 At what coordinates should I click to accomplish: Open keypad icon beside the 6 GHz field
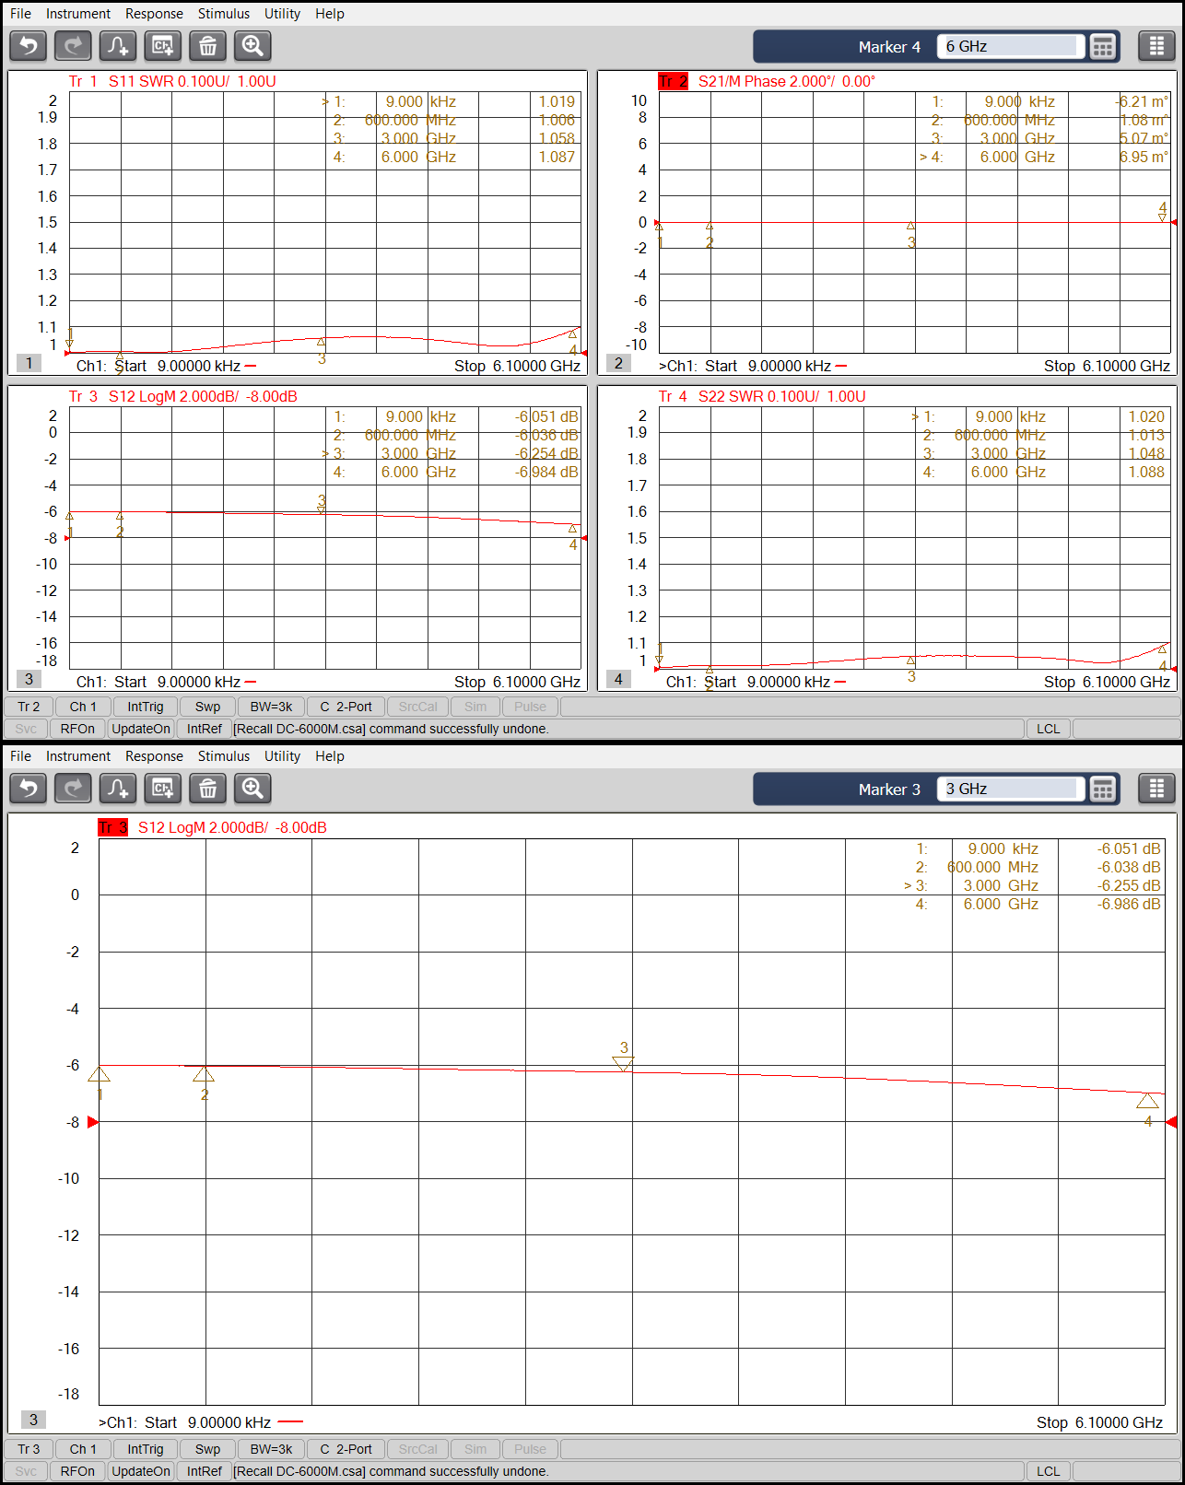1102,47
